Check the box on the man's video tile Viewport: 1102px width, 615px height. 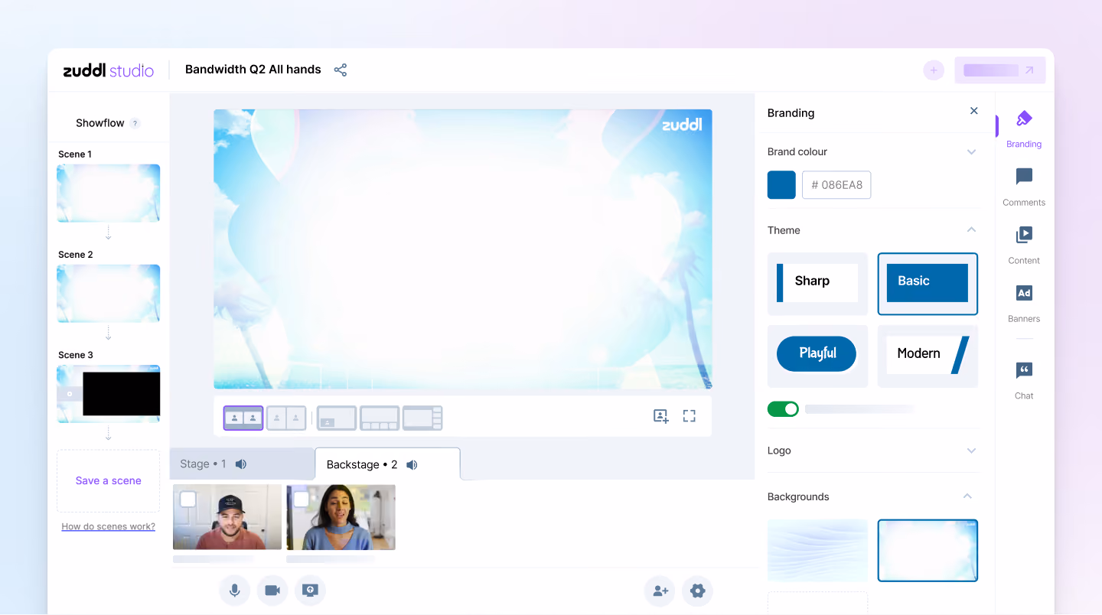pyautogui.click(x=187, y=499)
